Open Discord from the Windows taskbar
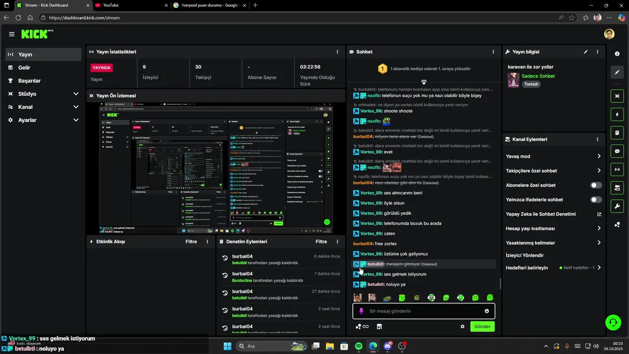629x354 pixels. tap(388, 346)
